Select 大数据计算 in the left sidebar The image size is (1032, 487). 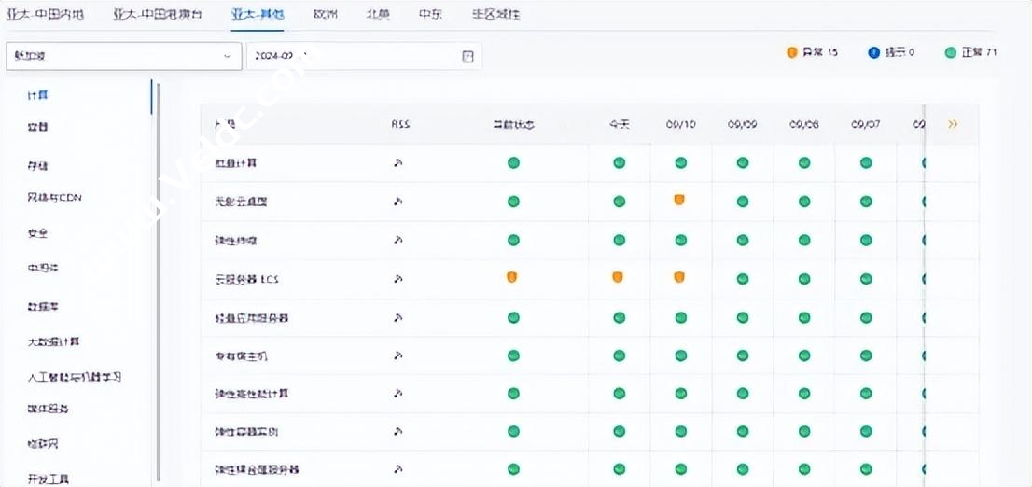54,341
